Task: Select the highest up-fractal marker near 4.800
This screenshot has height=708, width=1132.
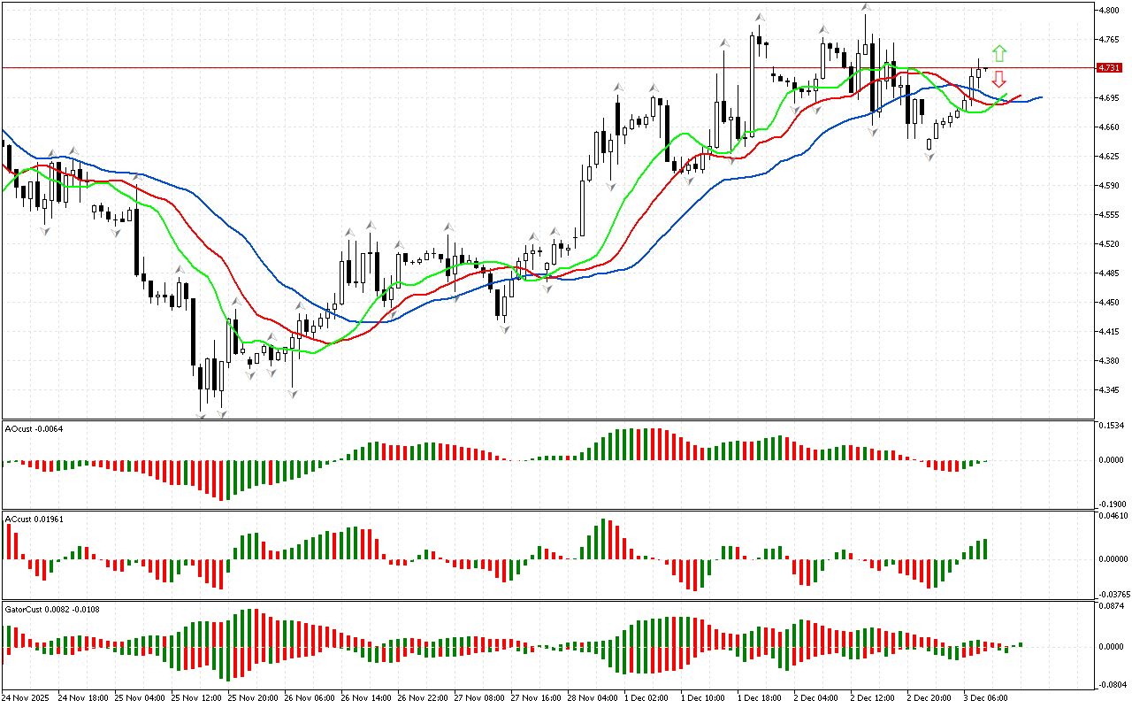Action: pyautogui.click(x=865, y=8)
